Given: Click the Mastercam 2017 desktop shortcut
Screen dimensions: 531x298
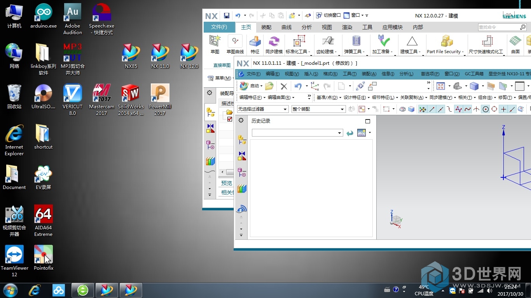Looking at the screenshot, I should click(101, 100).
